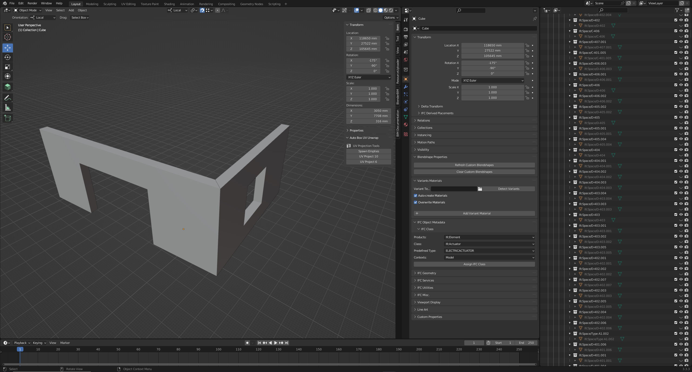The height and width of the screenshot is (372, 692).
Task: Open the rotation mode XYZ Euler dropdown
Action: coord(493,81)
